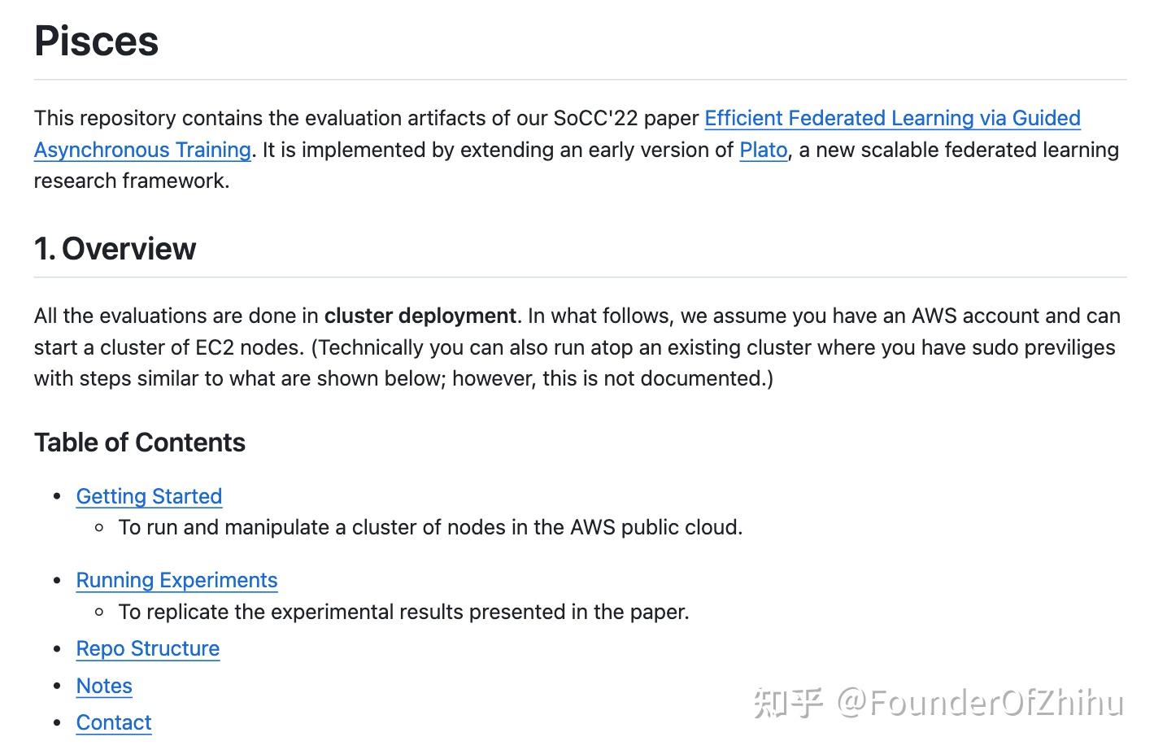Go to the Running Experiments section
The image size is (1154, 750).
coord(176,580)
